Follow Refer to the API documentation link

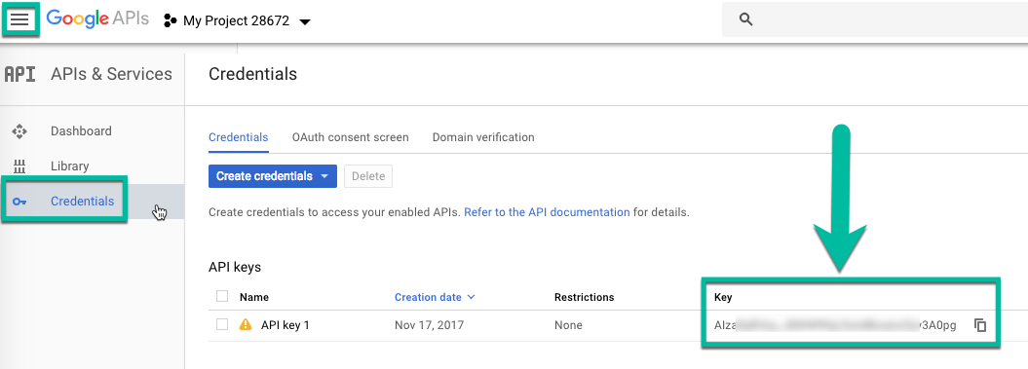(547, 212)
